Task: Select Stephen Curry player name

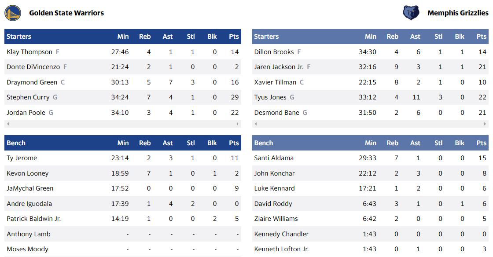Action: [28, 97]
